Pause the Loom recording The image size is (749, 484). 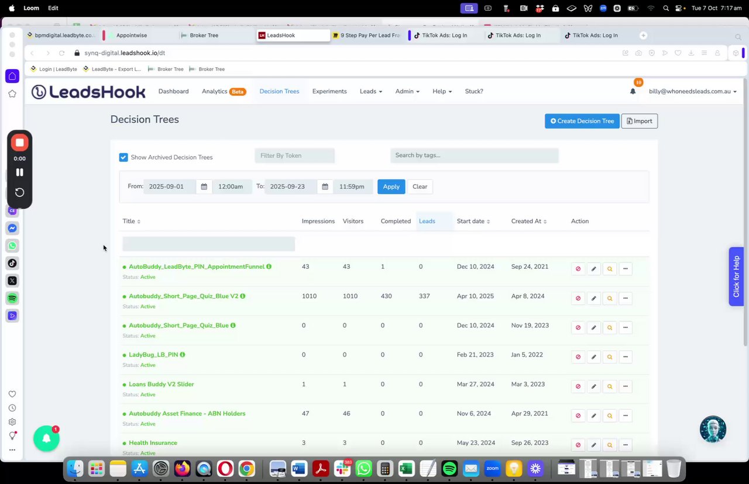click(20, 172)
